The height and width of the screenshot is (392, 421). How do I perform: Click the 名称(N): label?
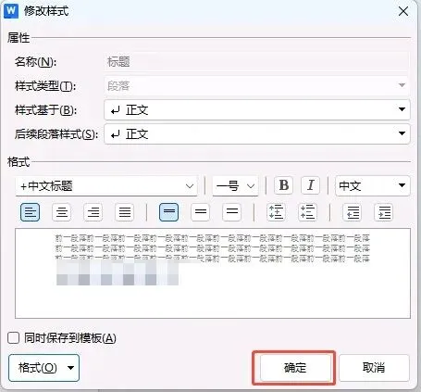coord(35,62)
